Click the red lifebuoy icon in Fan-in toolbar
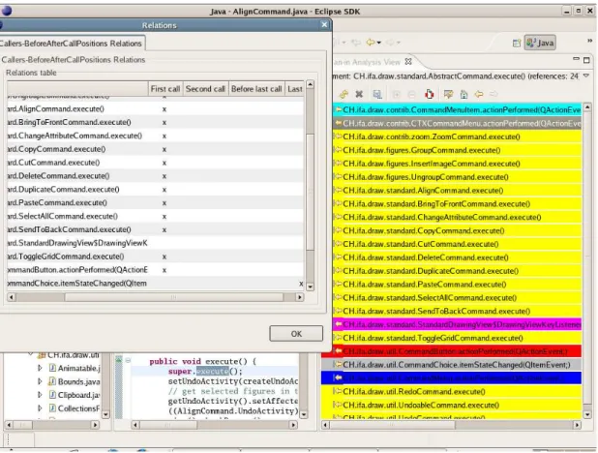 [430, 94]
